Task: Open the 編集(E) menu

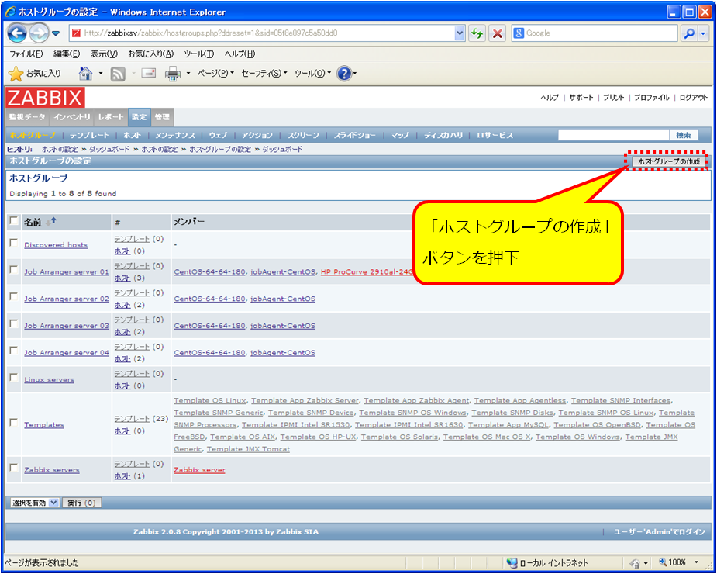Action: (x=67, y=54)
